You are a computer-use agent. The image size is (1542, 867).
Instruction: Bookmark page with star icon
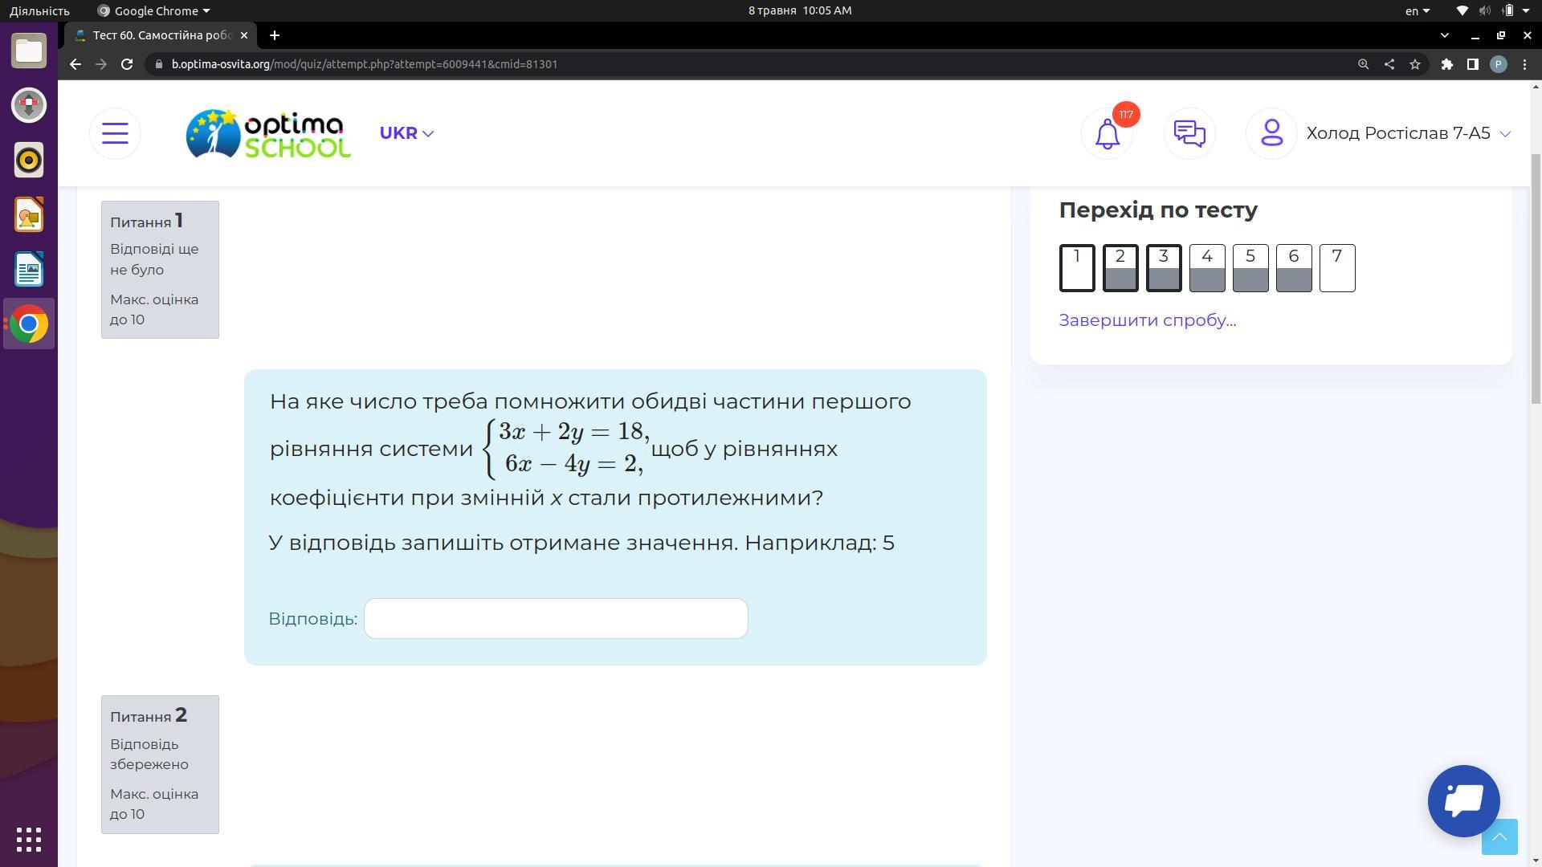pos(1415,64)
